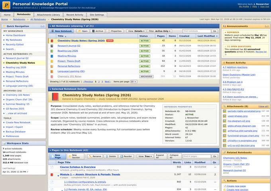Image resolution: width=271 pixels, height=191 pixels.
Task: Click the Delete button in pages toolbar
Action: coord(111,156)
